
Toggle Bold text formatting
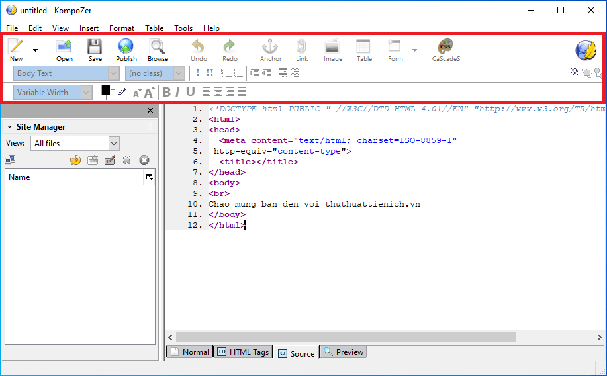(166, 92)
